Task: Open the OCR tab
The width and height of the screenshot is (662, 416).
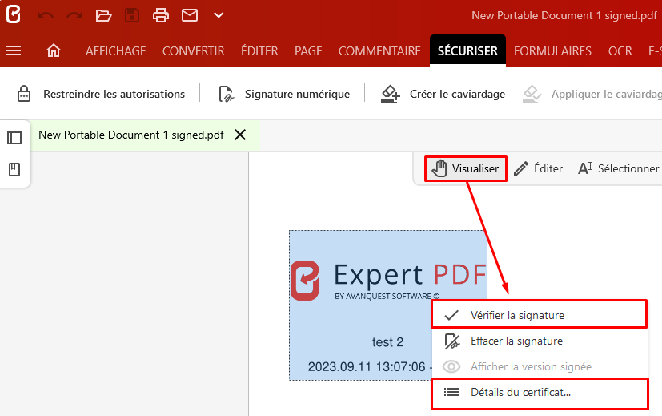Action: coord(620,51)
